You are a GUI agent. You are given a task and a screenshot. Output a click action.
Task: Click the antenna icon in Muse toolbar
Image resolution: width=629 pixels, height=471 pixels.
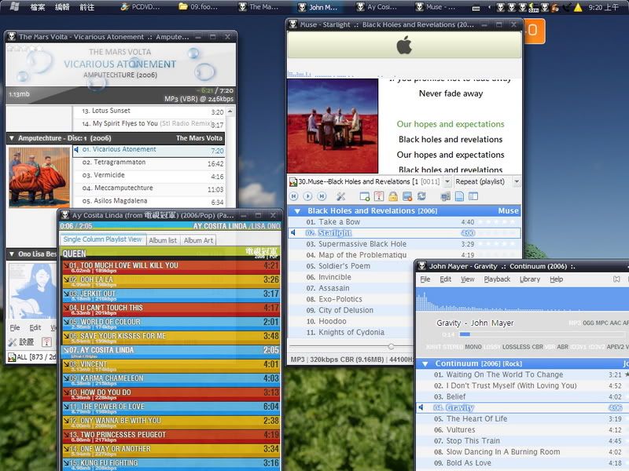[x=379, y=196]
